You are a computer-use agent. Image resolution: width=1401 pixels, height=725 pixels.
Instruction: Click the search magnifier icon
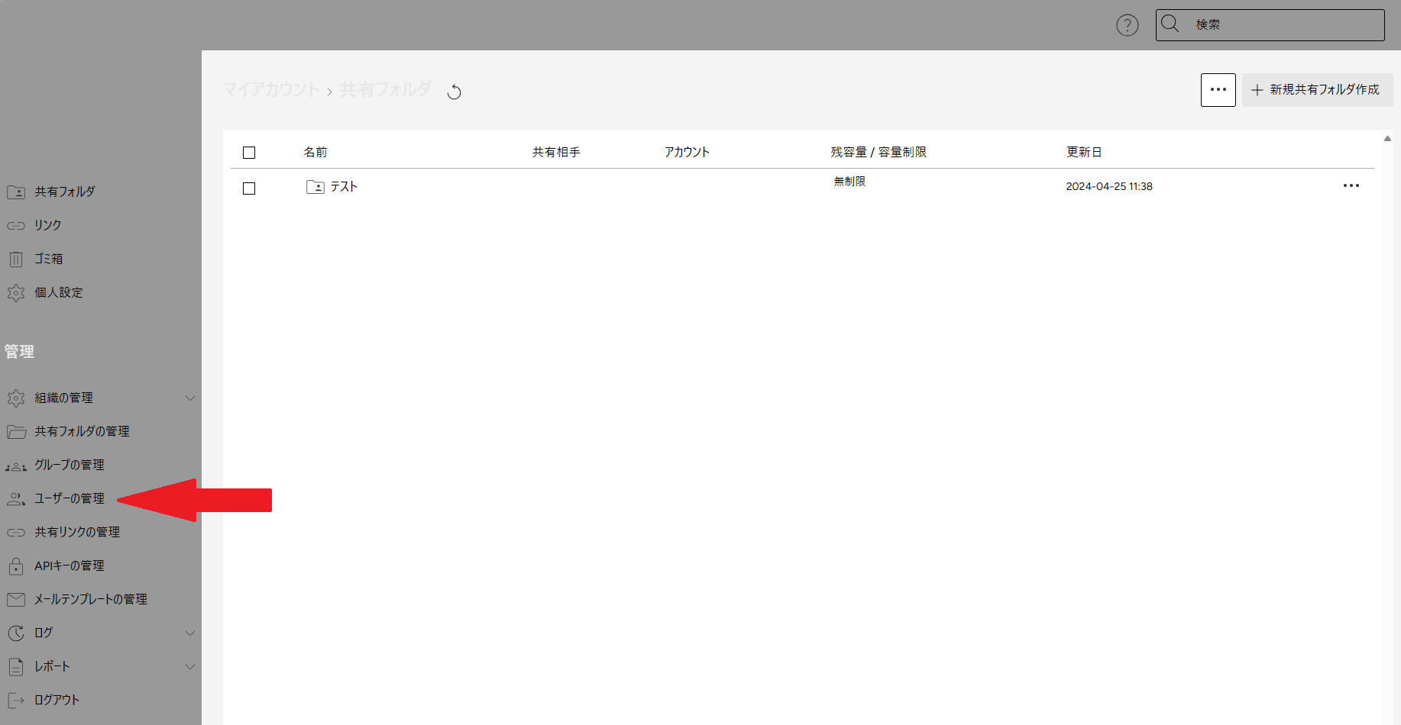click(x=1170, y=24)
